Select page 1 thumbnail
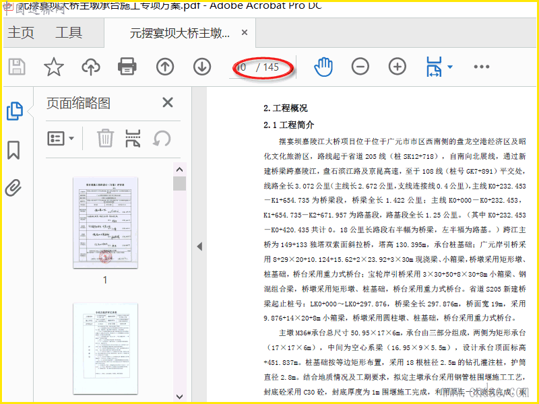Image resolution: width=539 pixels, height=404 pixels. [x=106, y=223]
